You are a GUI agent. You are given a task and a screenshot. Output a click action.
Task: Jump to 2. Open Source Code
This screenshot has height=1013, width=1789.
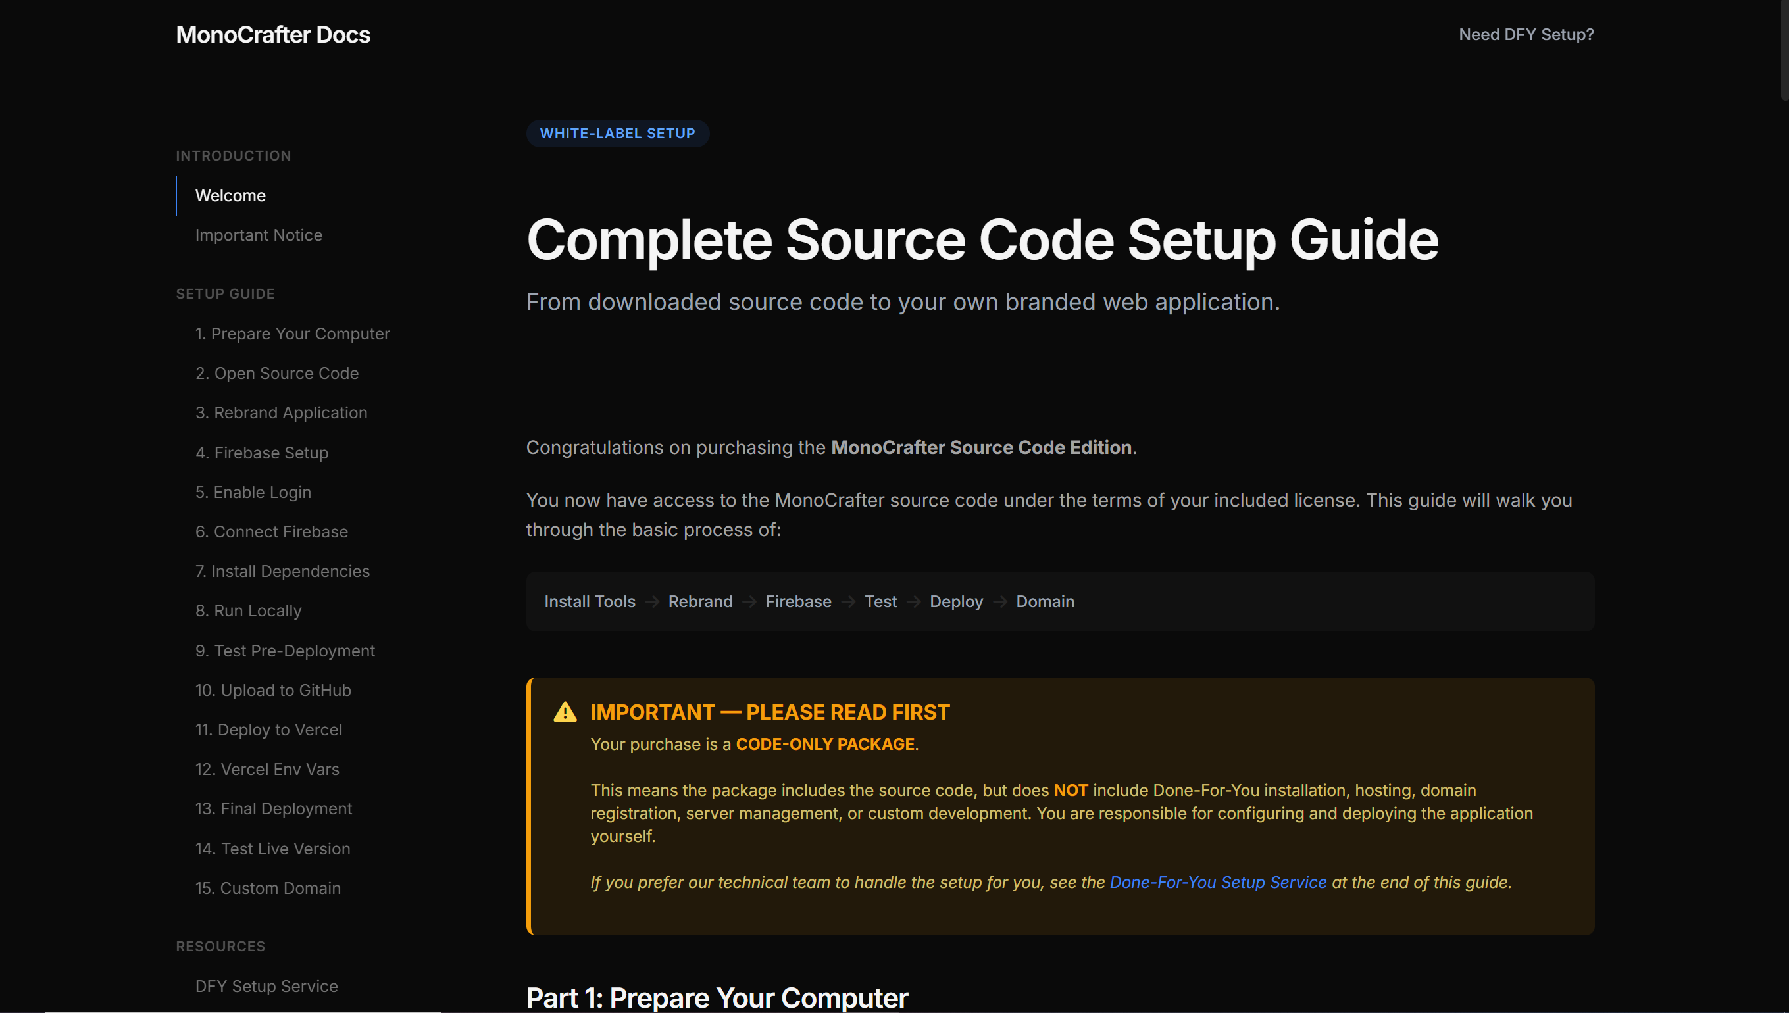click(277, 374)
